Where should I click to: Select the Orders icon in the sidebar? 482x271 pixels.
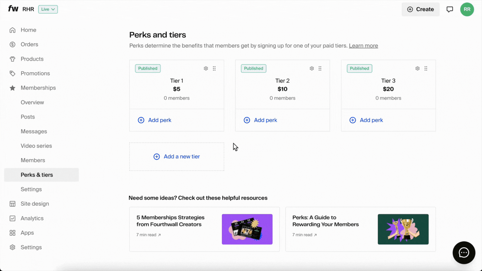tap(13, 44)
